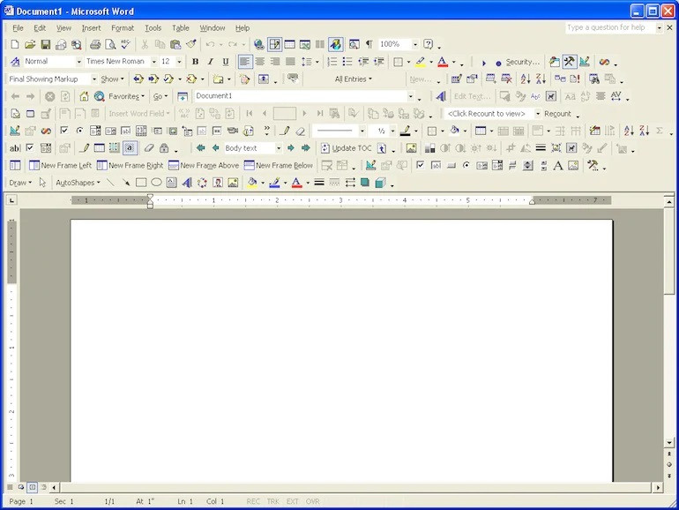679x510 pixels.
Task: Toggle the Form Field Shading button
Action: [130, 148]
